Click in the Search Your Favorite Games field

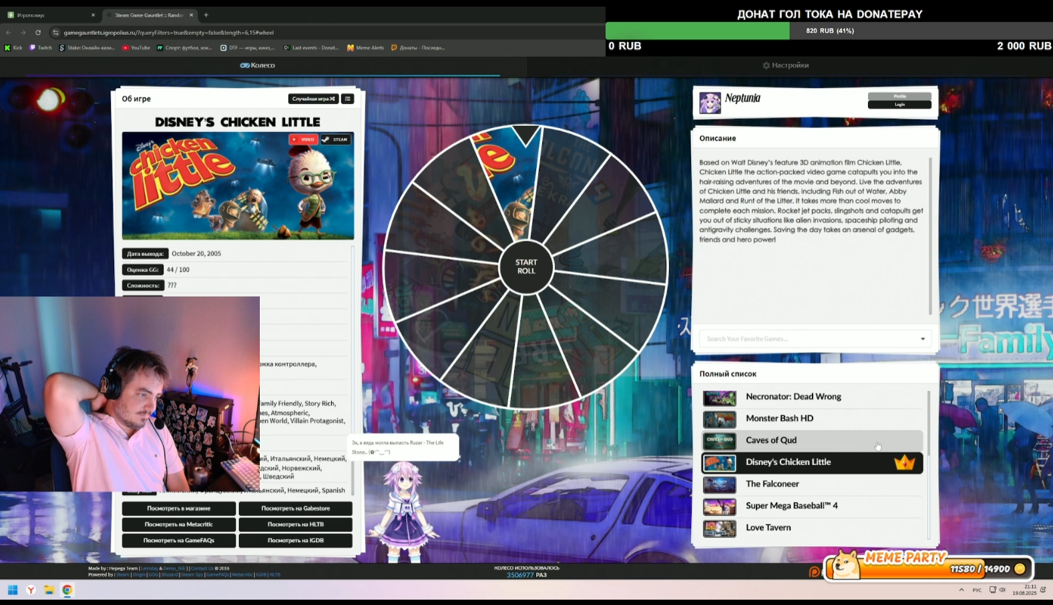click(x=801, y=339)
